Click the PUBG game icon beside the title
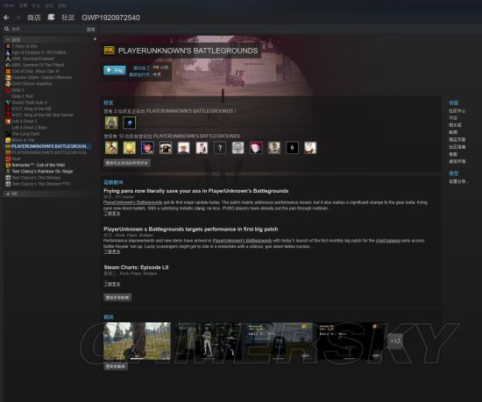 110,51
